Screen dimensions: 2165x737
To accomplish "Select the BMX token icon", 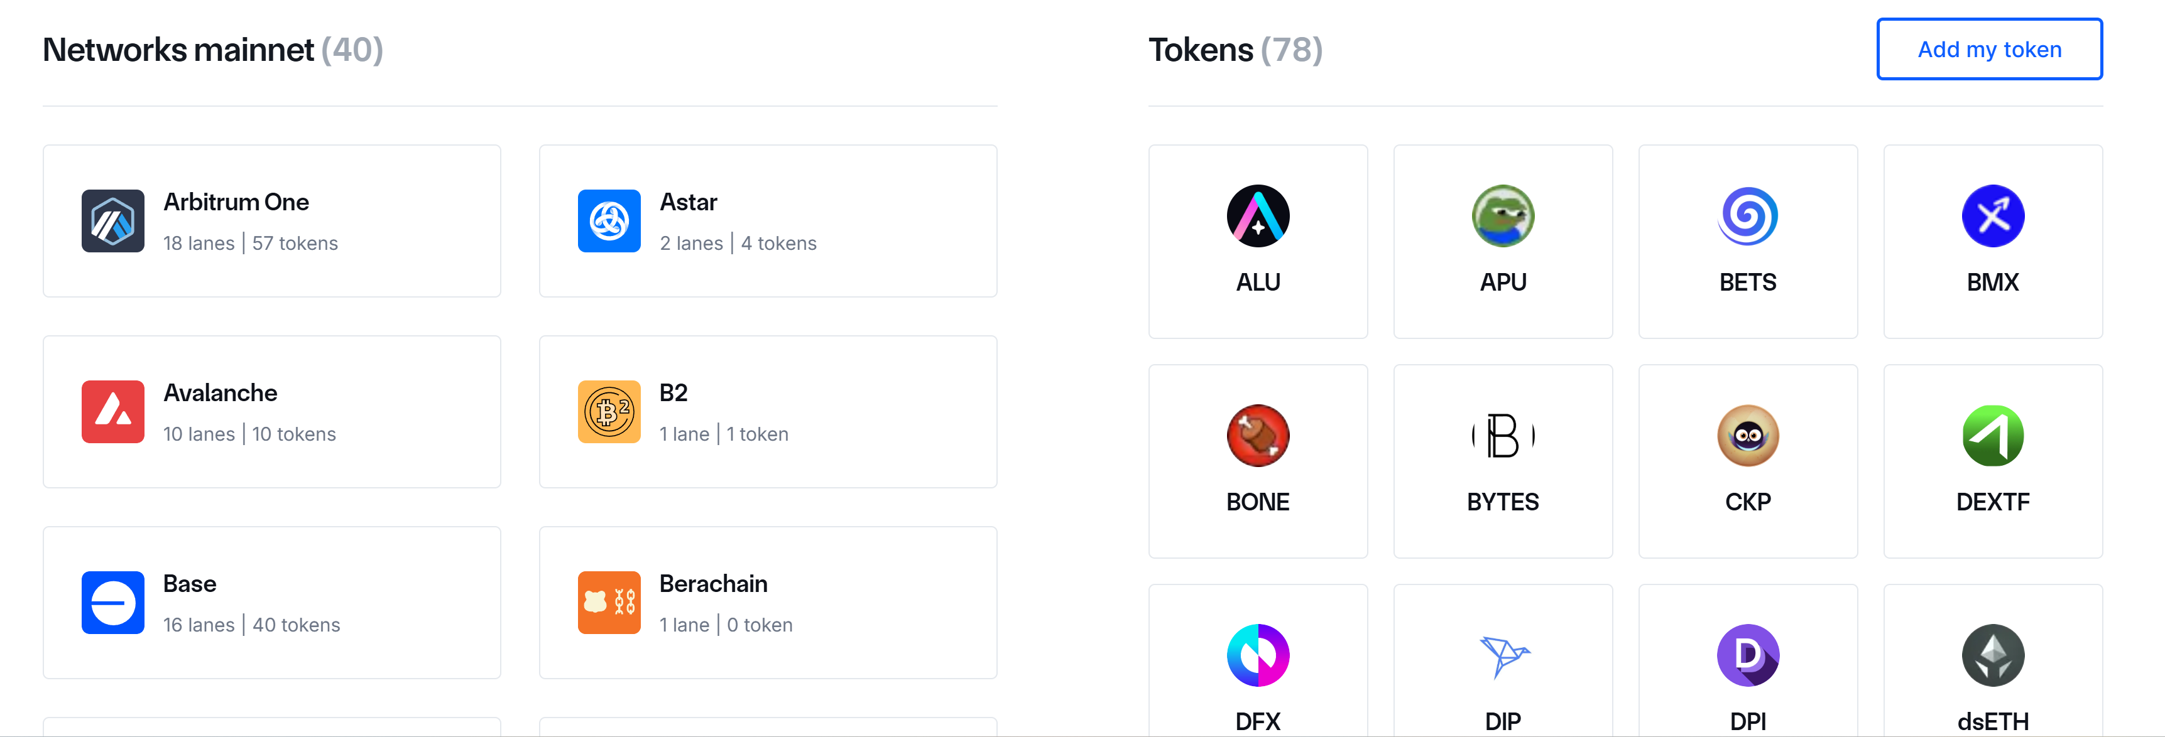I will [1993, 216].
